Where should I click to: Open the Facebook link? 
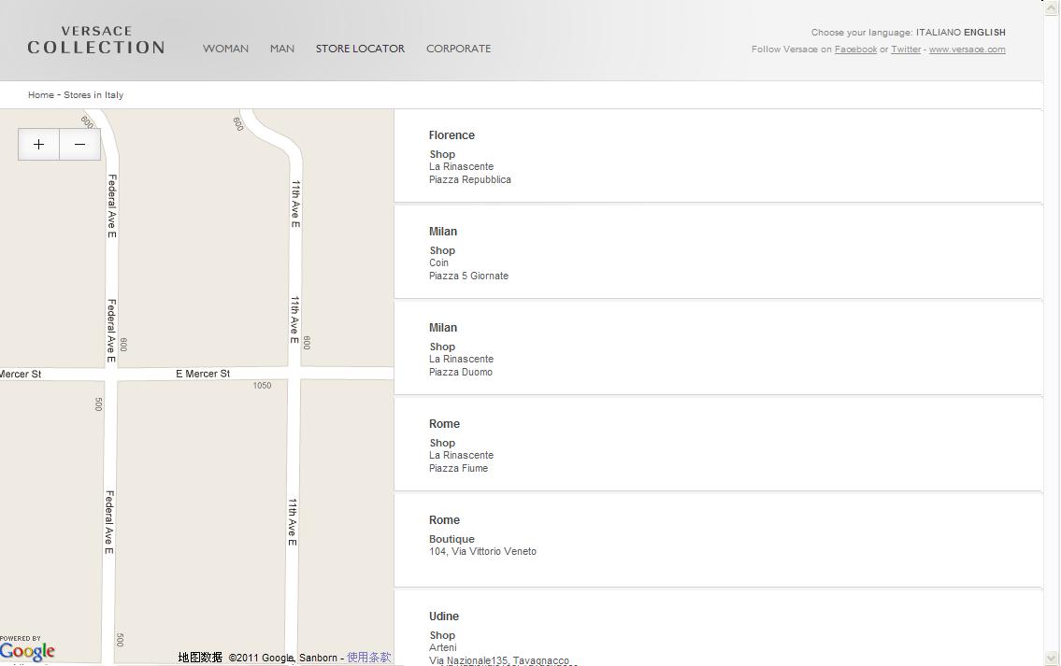855,50
